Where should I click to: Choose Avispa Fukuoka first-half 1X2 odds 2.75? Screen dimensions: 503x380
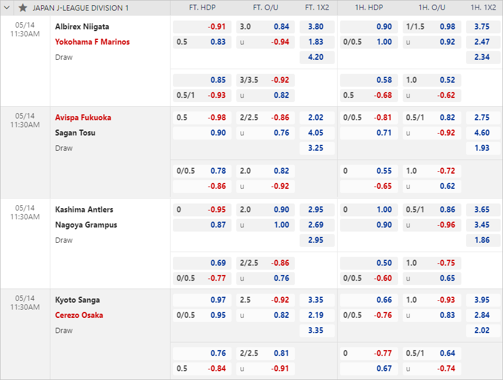tap(483, 117)
